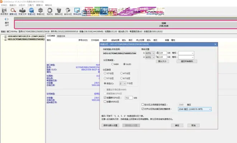
Task: Click partition 1 size field showing 119
Action: point(163,53)
